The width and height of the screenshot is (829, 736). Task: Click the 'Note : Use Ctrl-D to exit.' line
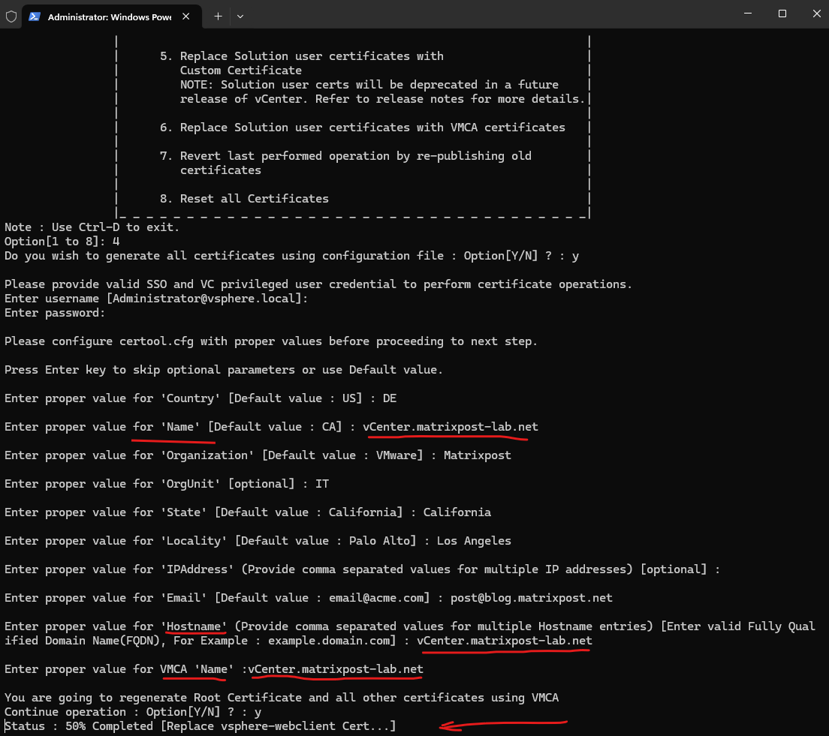(x=92, y=227)
